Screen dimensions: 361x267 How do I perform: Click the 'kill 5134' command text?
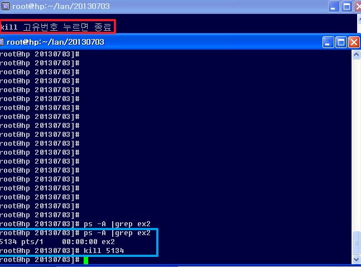click(x=104, y=251)
